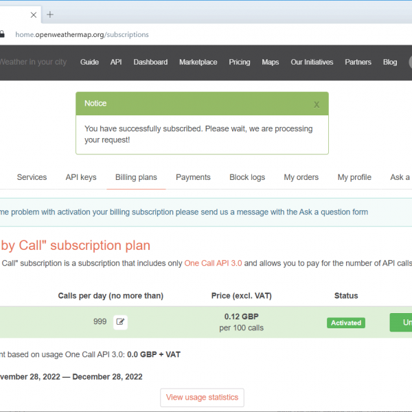Click the Activated status badge
The width and height of the screenshot is (412, 412).
click(x=346, y=323)
